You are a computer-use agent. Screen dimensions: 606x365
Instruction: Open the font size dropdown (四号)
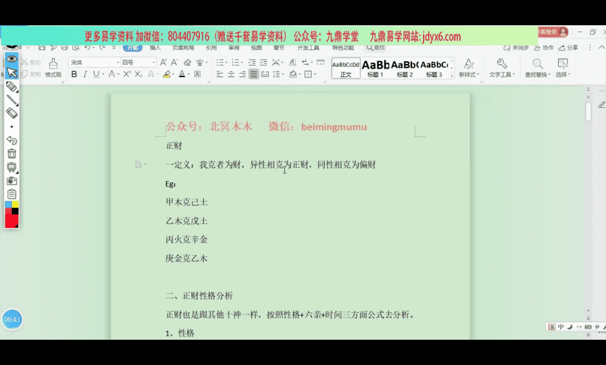click(138, 62)
